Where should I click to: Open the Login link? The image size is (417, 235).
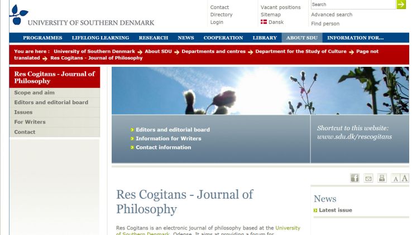(x=217, y=22)
